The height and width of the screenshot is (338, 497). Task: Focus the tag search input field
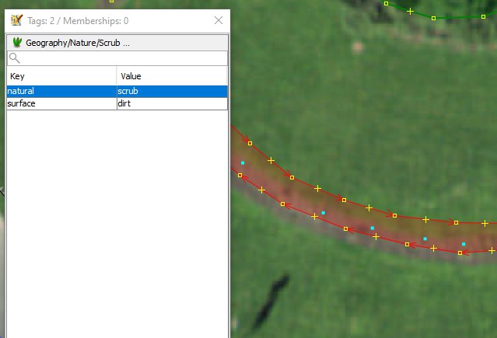(x=117, y=58)
